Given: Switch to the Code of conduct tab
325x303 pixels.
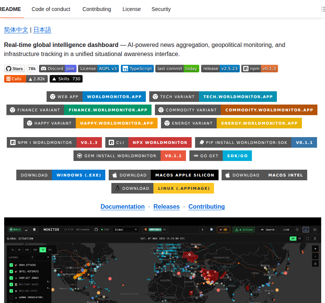Looking at the screenshot, I should click(51, 9).
